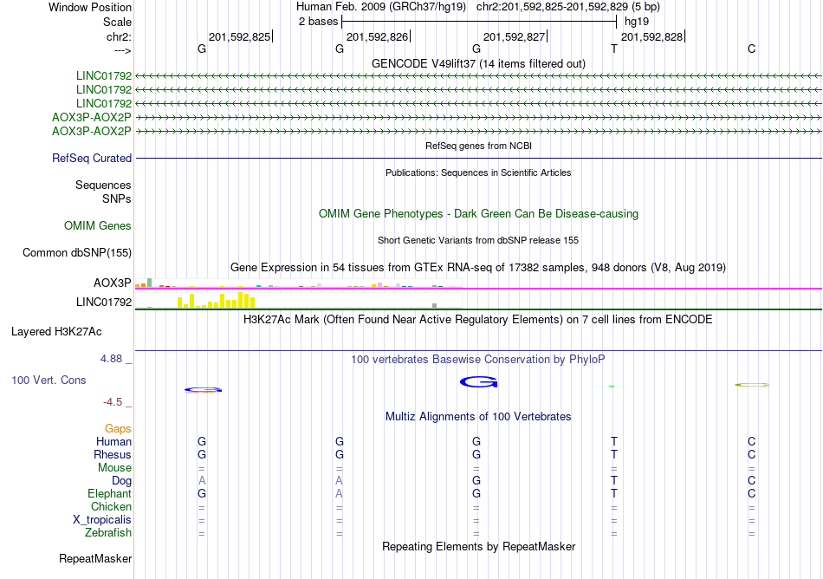Click the Dog species row label

tap(121, 481)
